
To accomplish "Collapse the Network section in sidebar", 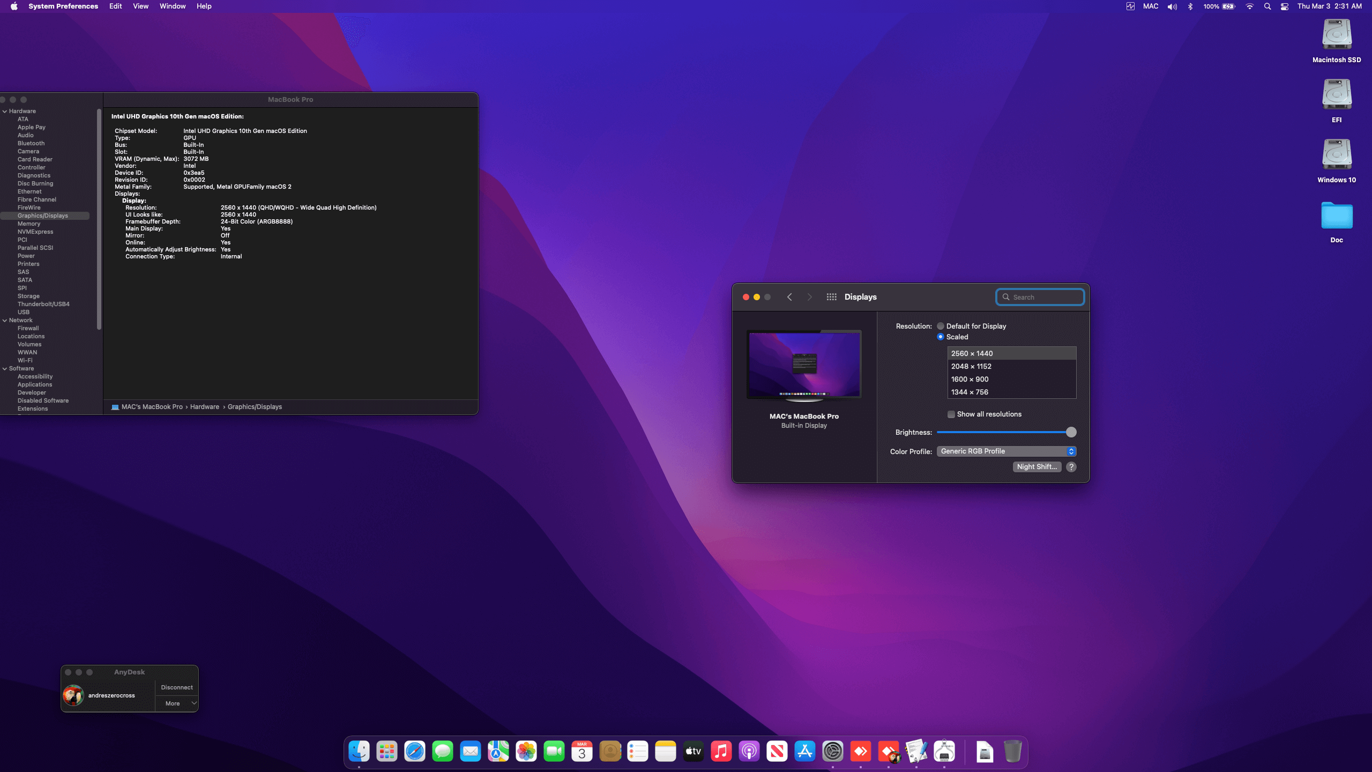I will click(x=5, y=320).
